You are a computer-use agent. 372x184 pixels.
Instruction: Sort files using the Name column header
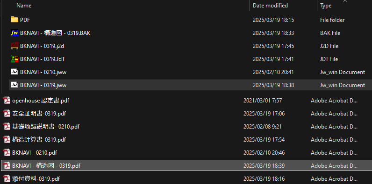coord(24,6)
